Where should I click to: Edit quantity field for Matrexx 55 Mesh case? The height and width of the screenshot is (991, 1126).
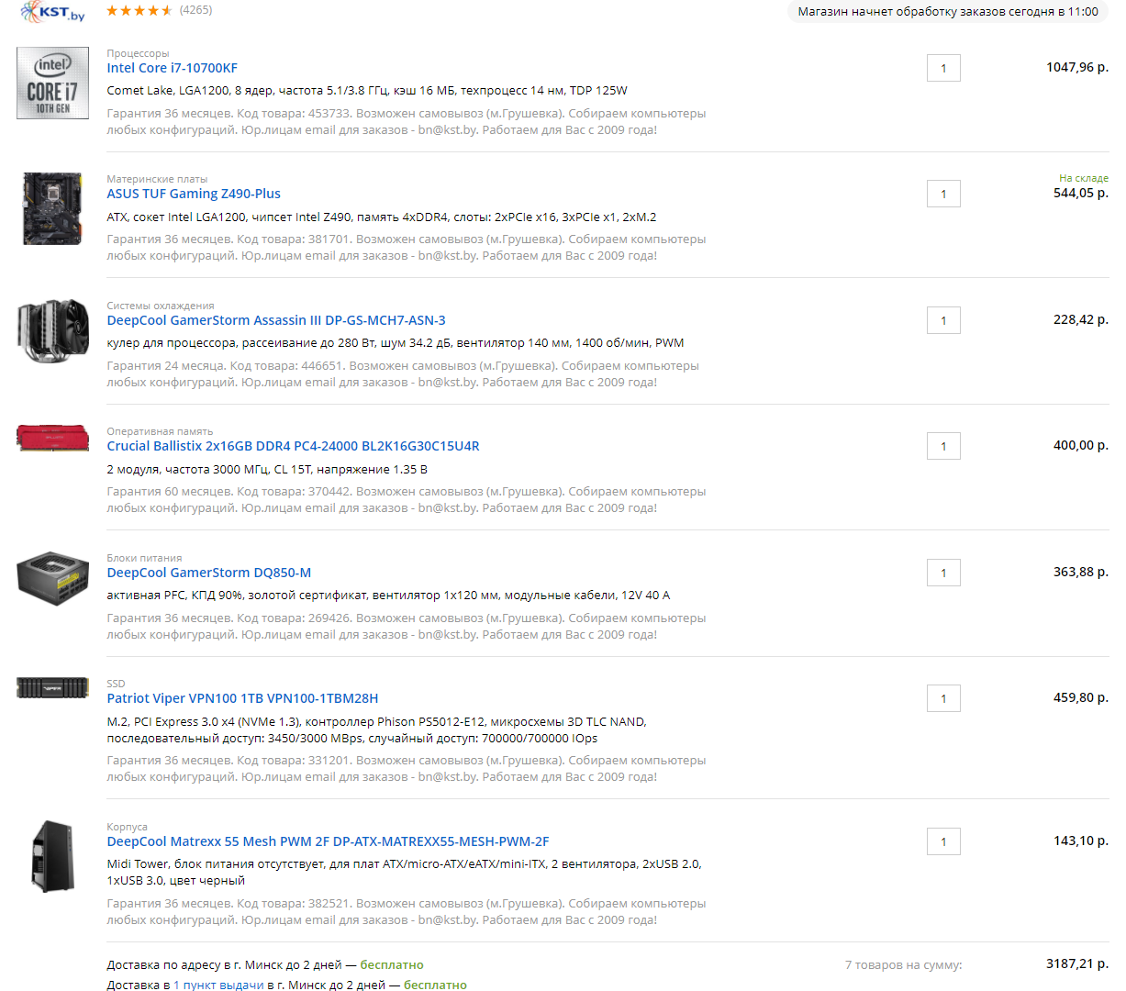tap(943, 841)
